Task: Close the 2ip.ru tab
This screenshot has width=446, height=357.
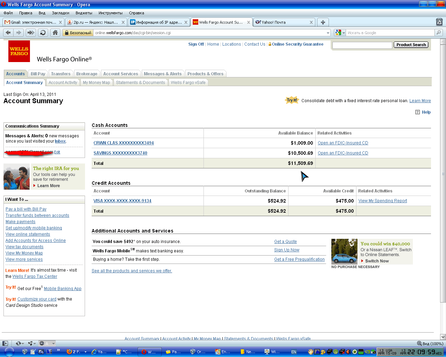Action: 123,22
